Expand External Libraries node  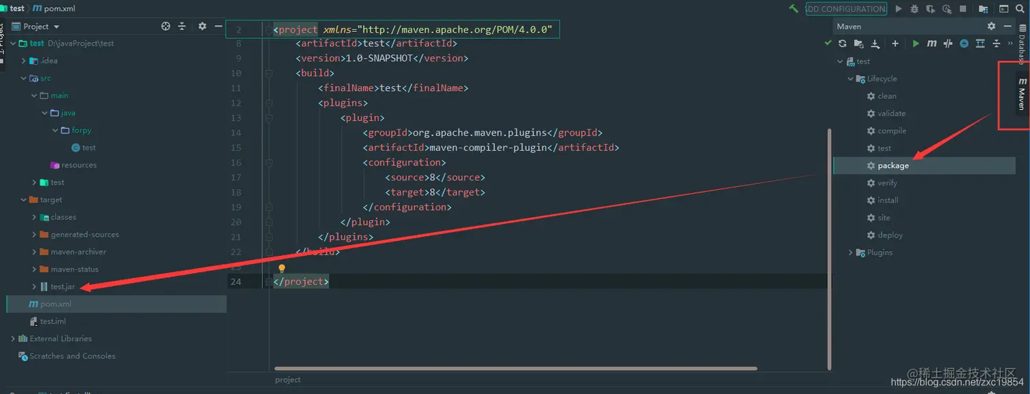tap(13, 338)
